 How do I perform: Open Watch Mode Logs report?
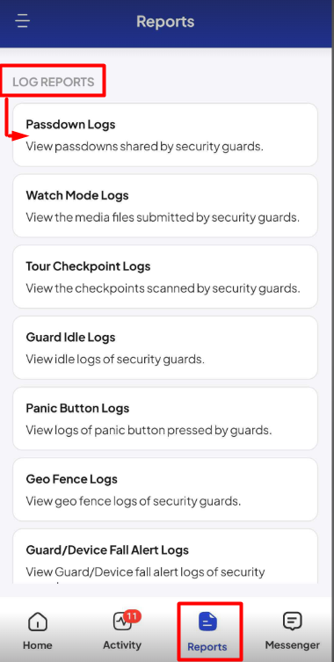point(165,206)
